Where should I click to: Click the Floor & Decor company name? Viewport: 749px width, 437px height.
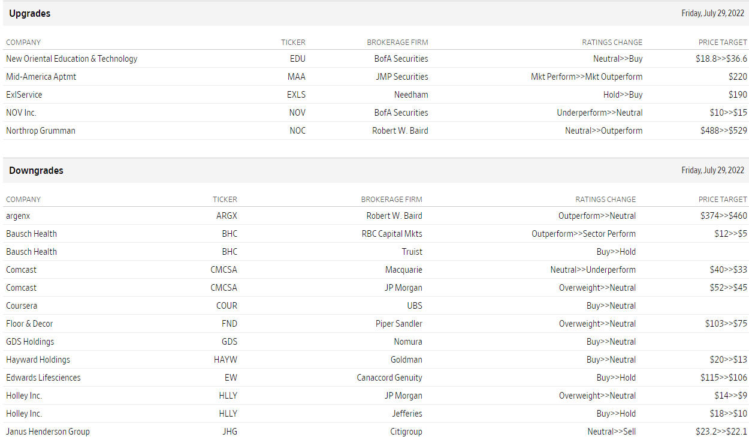[29, 324]
